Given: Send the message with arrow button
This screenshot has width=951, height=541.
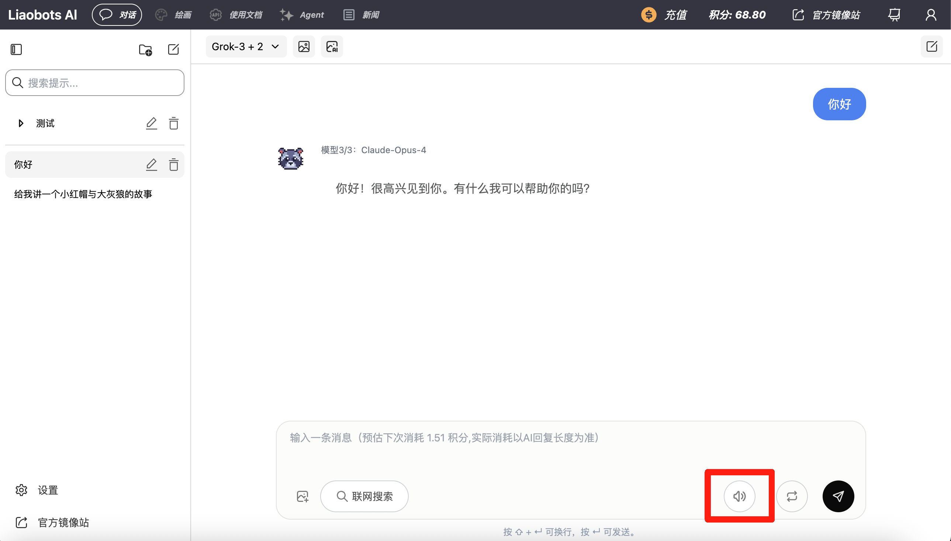Looking at the screenshot, I should [x=838, y=496].
